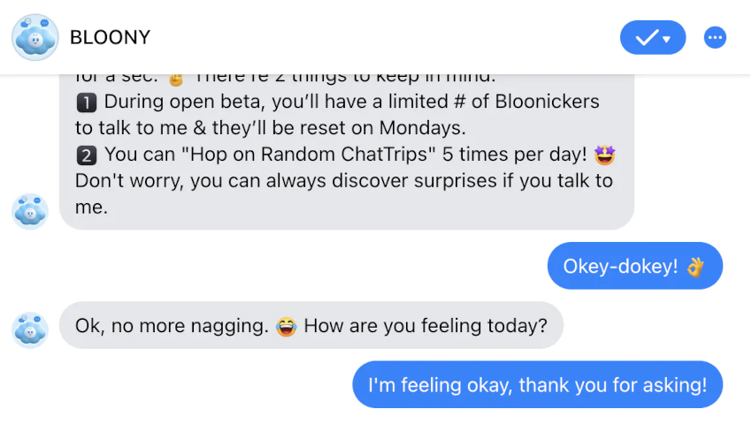Open the three-dot more options menu

click(715, 37)
